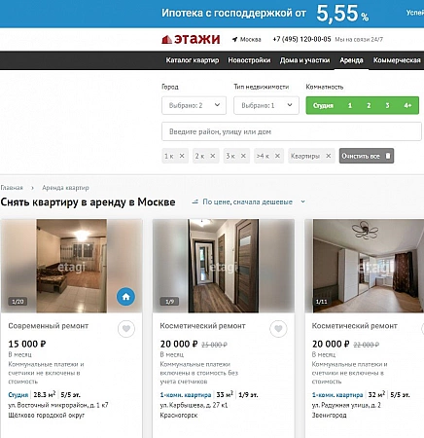This screenshot has width=424, height=438.
Task: Click the Очистить все button
Action: 367,156
